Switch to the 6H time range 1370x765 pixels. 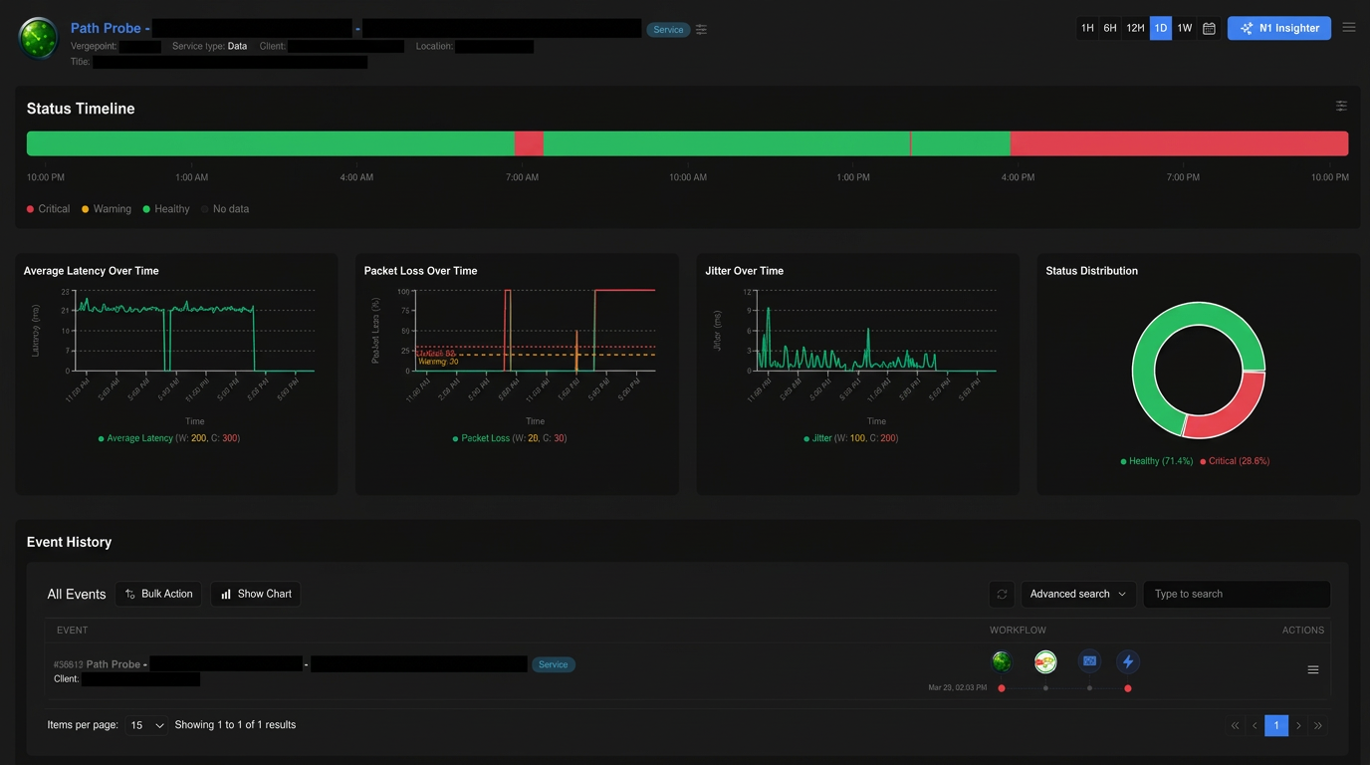pos(1110,28)
